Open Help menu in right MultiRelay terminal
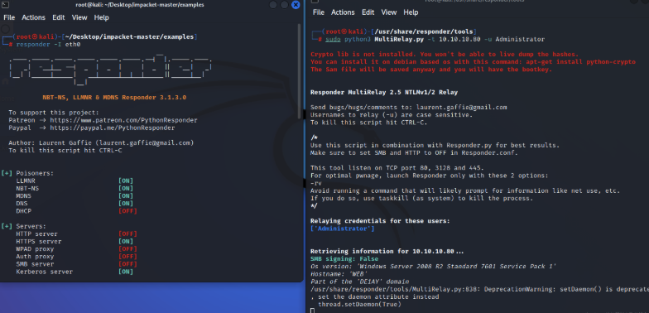The image size is (649, 313). coord(411,12)
